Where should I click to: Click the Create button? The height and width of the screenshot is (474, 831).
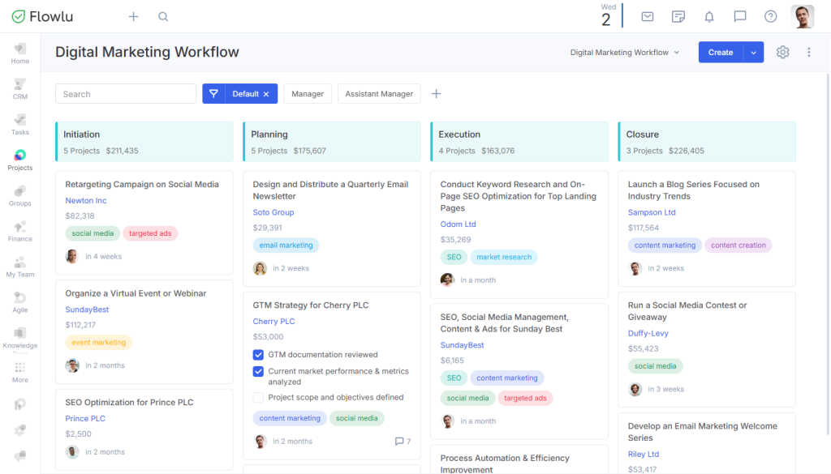(721, 53)
